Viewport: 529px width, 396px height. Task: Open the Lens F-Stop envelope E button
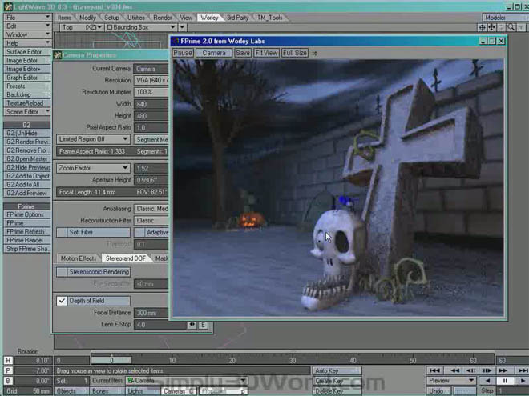coord(203,325)
